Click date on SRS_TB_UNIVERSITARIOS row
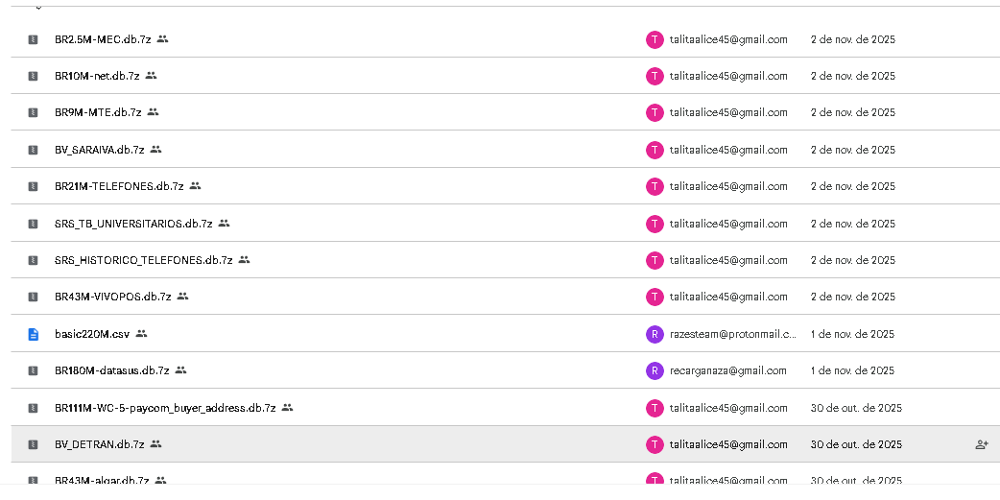 coord(853,224)
